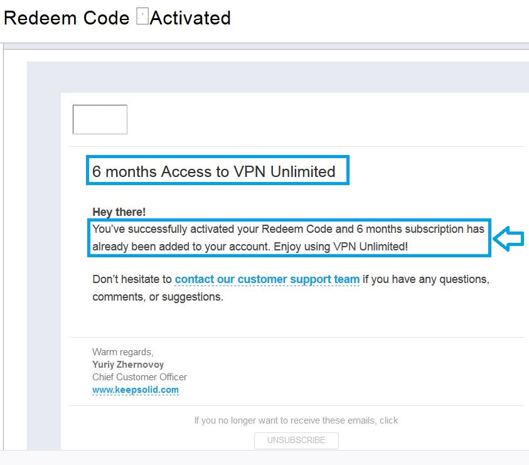This screenshot has width=529, height=465.
Task: Click the "Redeem Code" subject text
Action: click(67, 18)
